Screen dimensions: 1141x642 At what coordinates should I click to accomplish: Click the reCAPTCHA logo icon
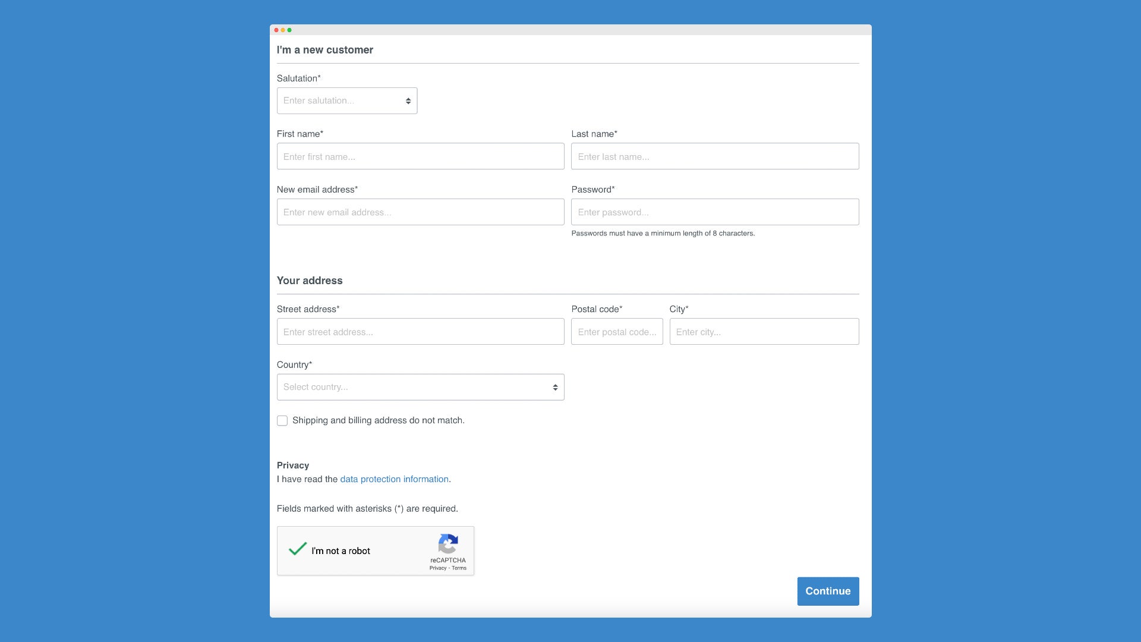tap(448, 544)
